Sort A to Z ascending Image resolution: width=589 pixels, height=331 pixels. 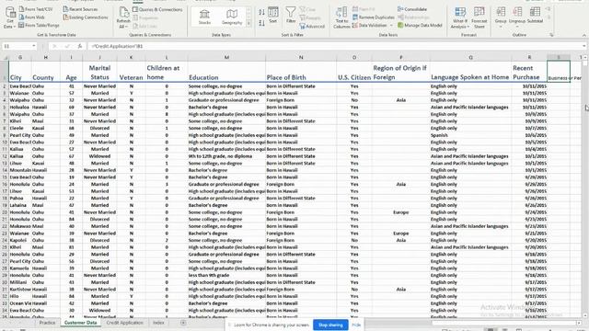tap(261, 12)
